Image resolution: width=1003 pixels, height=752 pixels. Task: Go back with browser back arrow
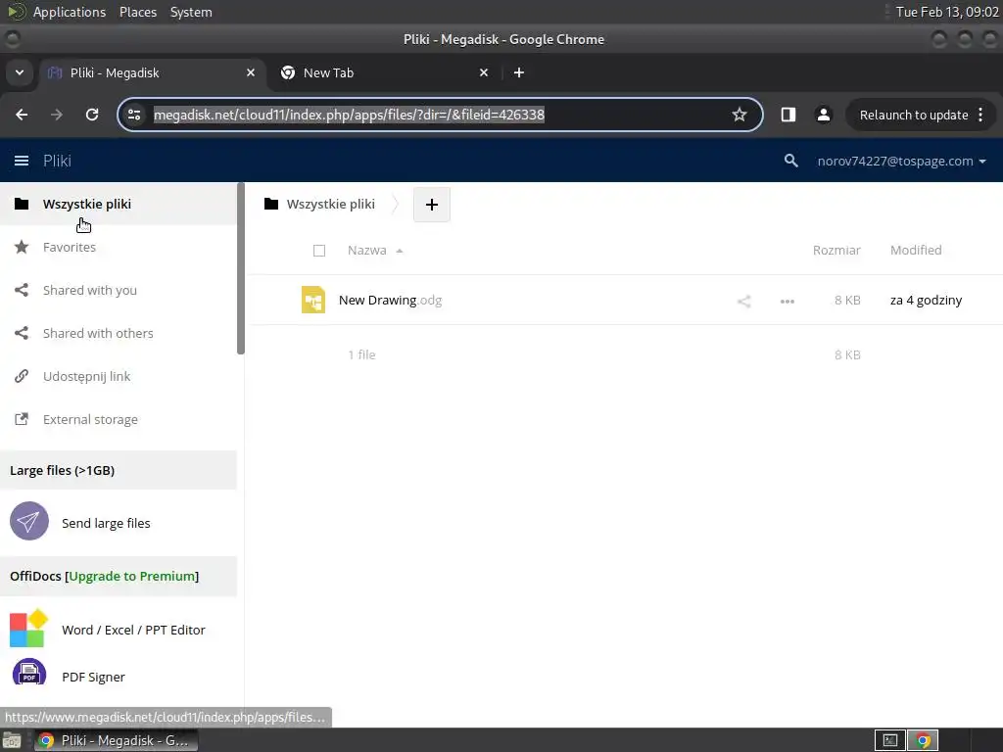pos(22,115)
